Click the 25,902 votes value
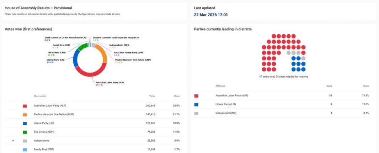Screen dimensions: 379x153 [x=151, y=141]
